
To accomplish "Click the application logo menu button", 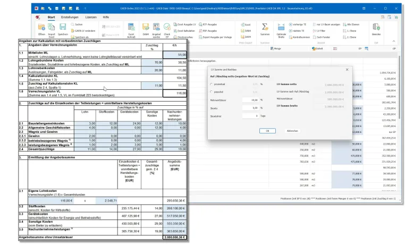I will click(38, 18).
